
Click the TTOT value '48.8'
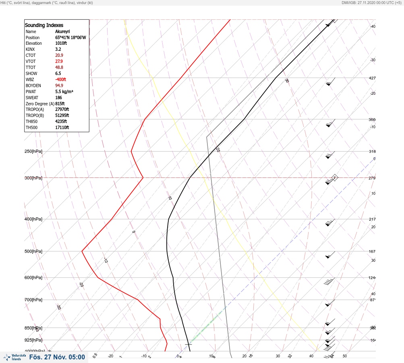59,67
